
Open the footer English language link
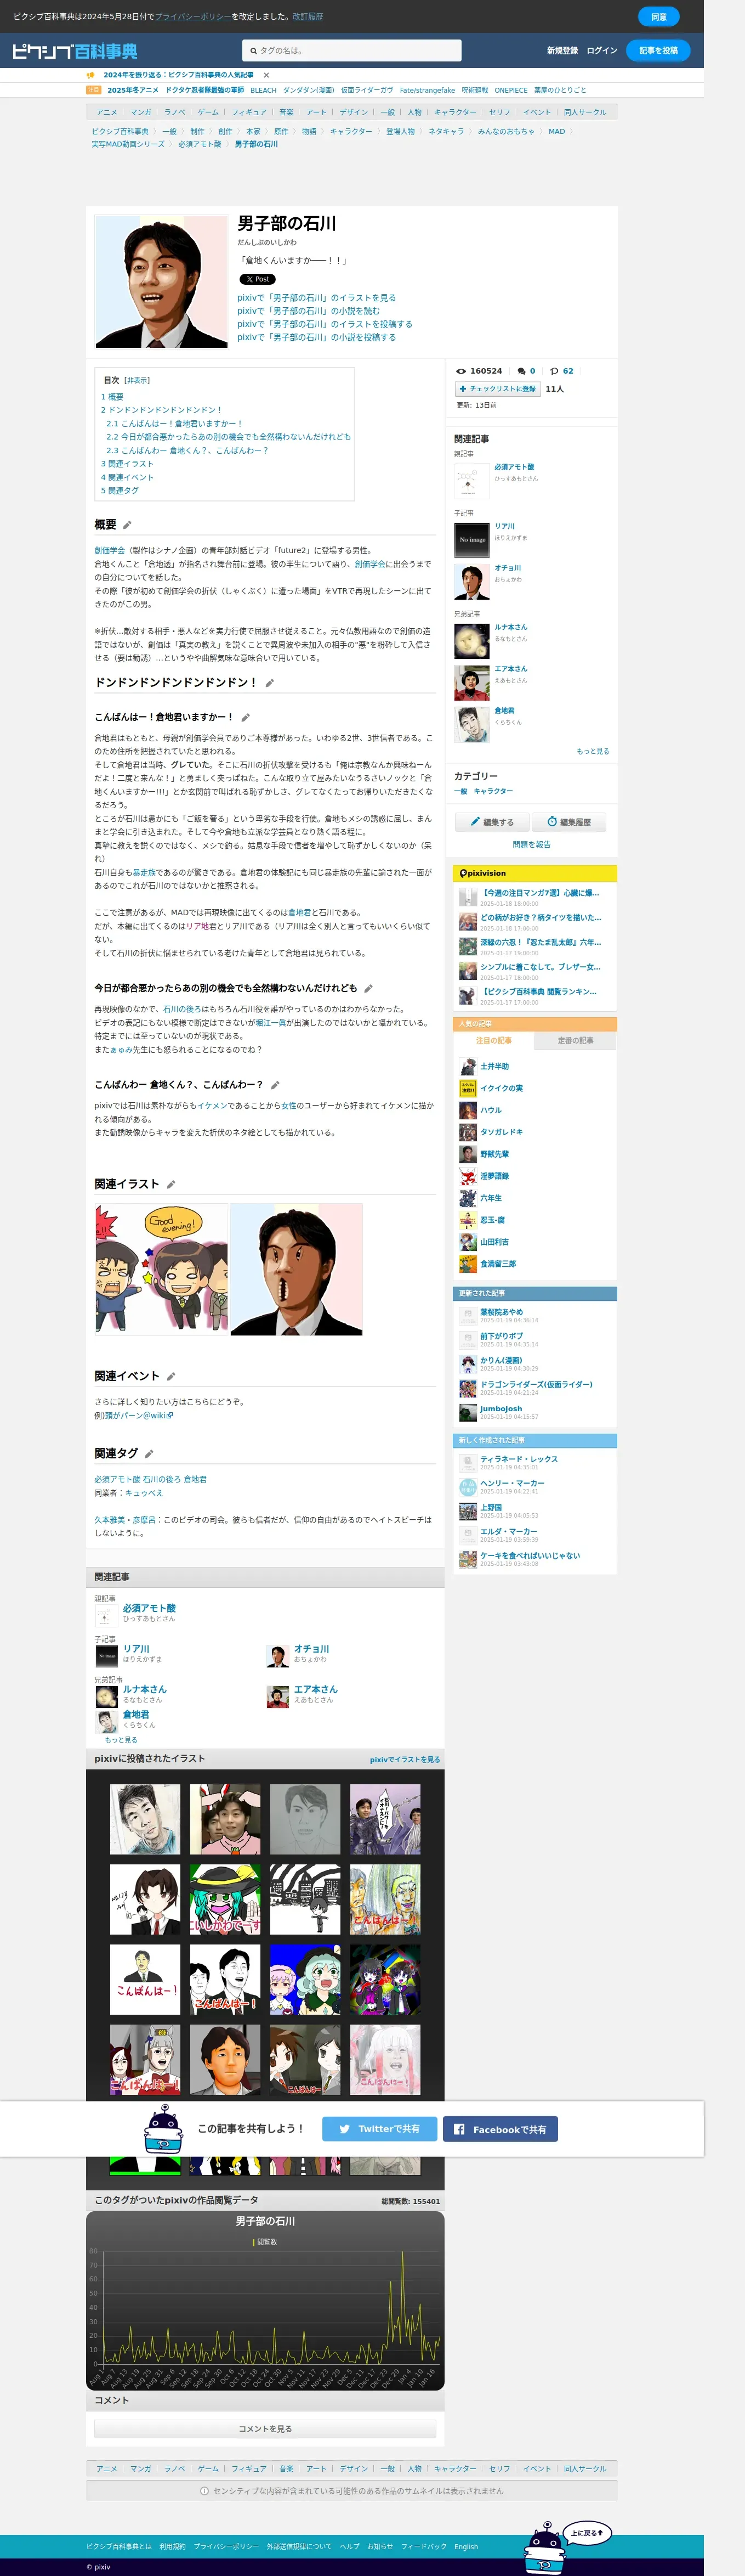pyautogui.click(x=467, y=2547)
